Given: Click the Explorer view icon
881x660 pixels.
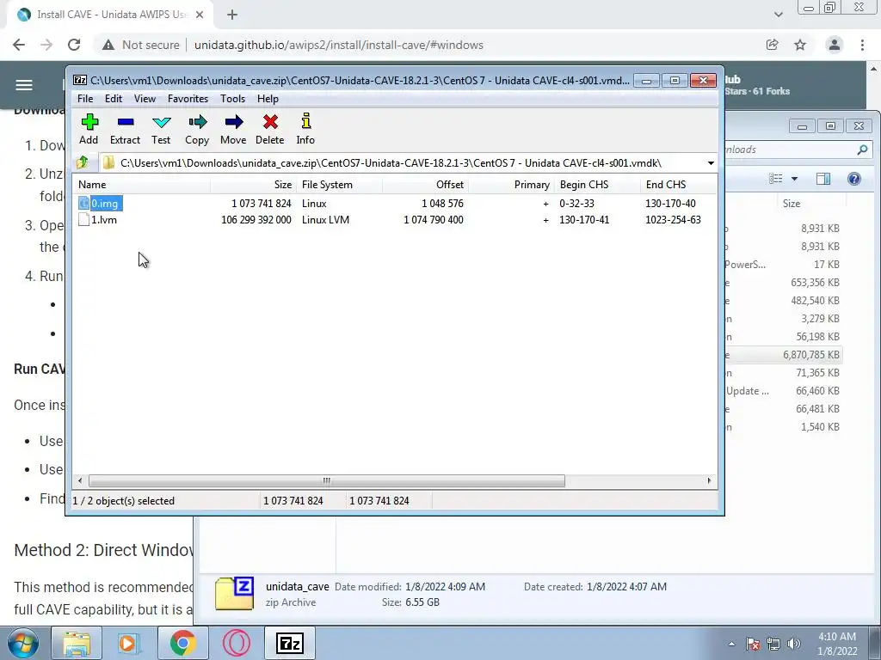Looking at the screenshot, I should (x=776, y=179).
